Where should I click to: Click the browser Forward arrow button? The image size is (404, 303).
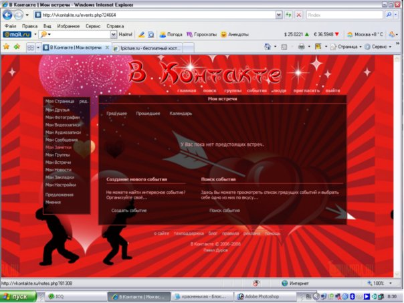[x=19, y=15]
